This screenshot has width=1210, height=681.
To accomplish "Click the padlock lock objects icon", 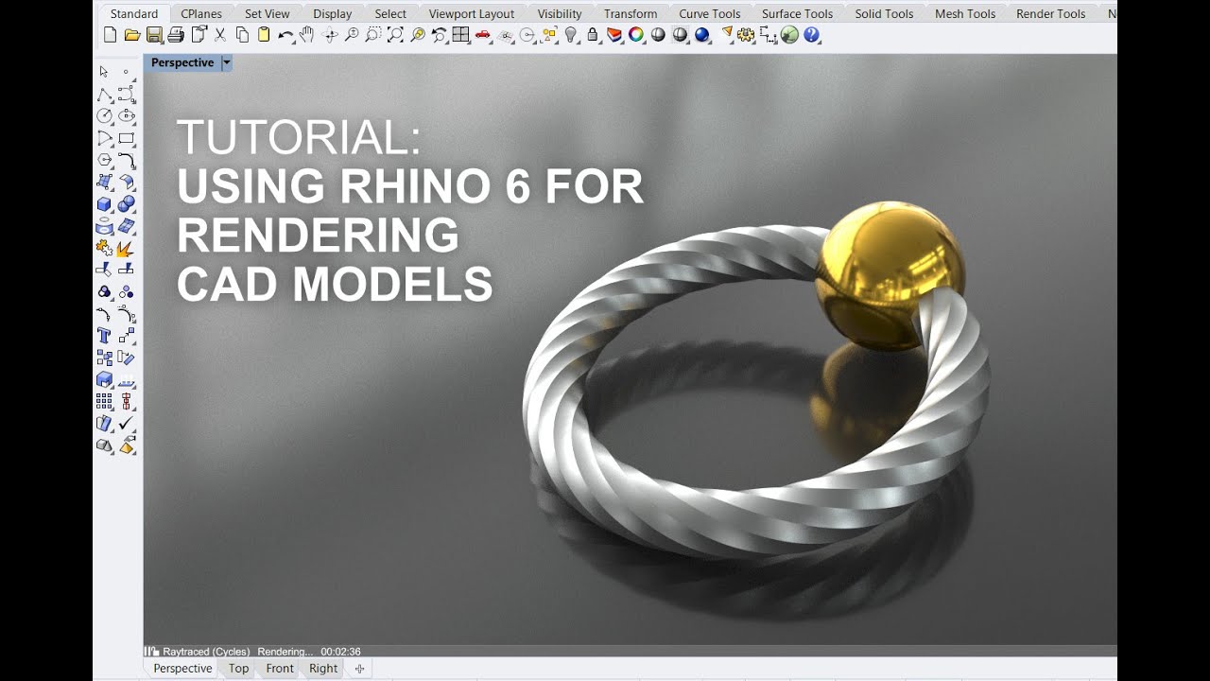I will [x=593, y=35].
